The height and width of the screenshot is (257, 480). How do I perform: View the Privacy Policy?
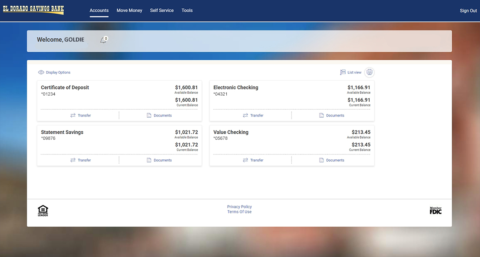coord(239,207)
